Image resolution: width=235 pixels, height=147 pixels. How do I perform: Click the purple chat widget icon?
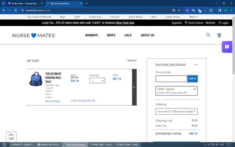(227, 47)
